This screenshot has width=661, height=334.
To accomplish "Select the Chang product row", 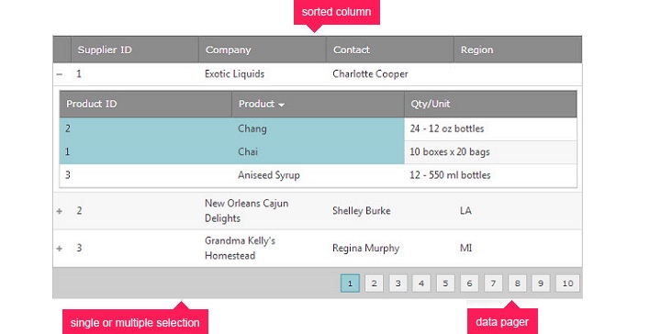I will (x=319, y=128).
